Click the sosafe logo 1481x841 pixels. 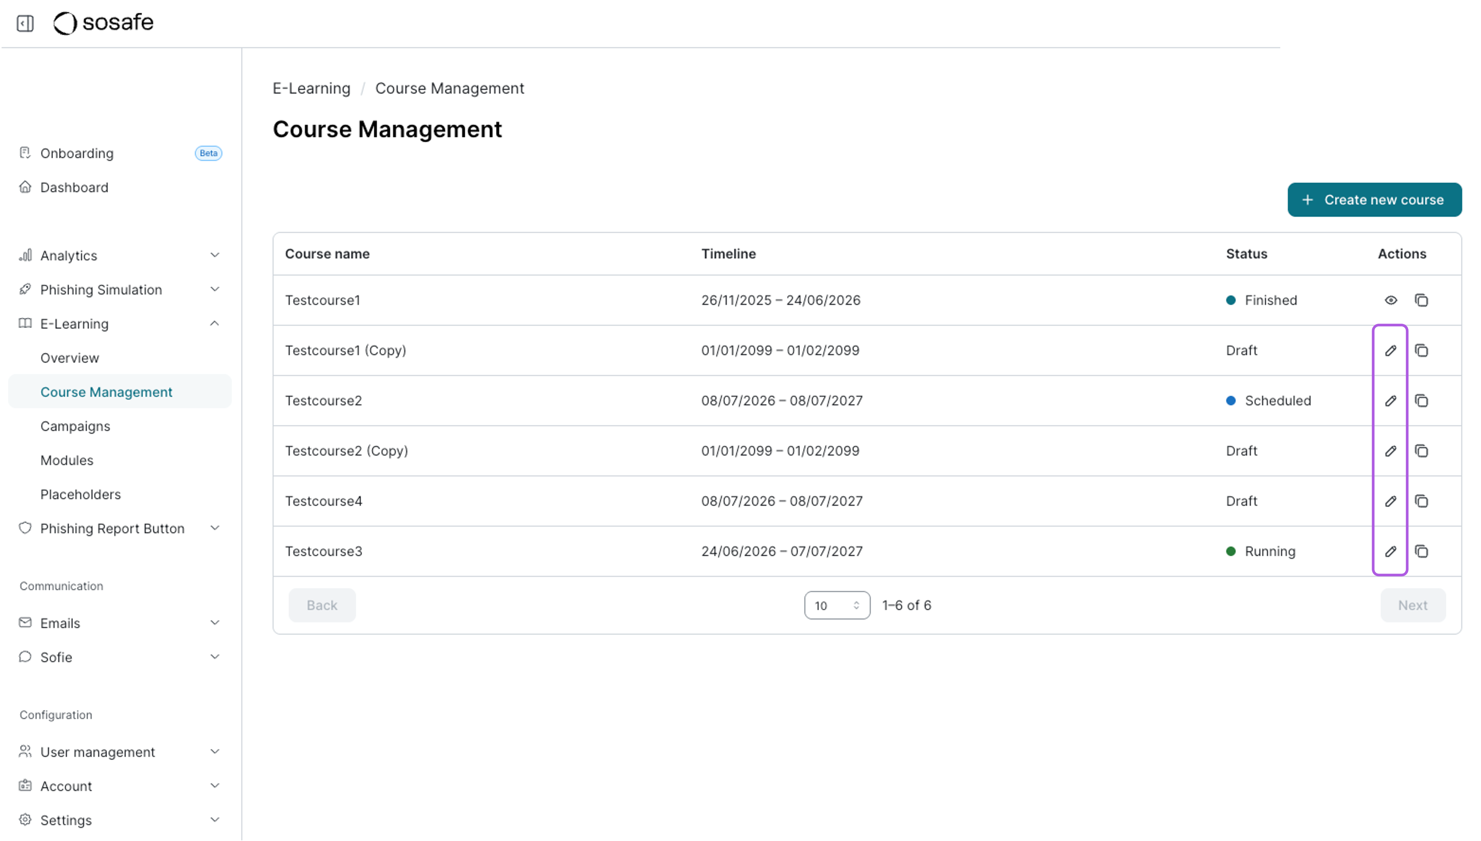point(104,23)
